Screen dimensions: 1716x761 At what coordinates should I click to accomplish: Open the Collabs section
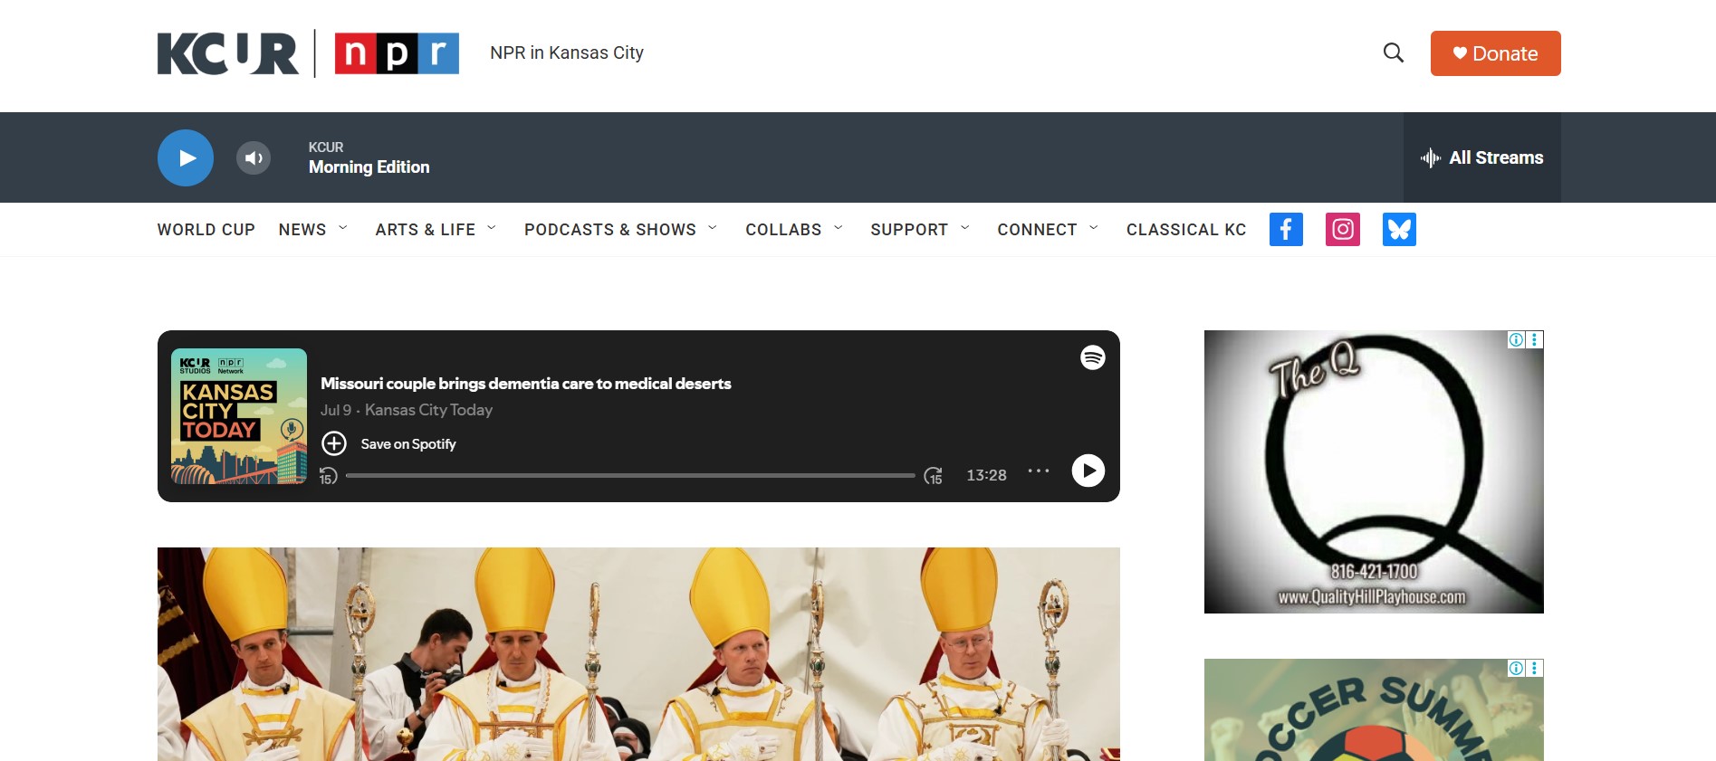[x=783, y=230]
